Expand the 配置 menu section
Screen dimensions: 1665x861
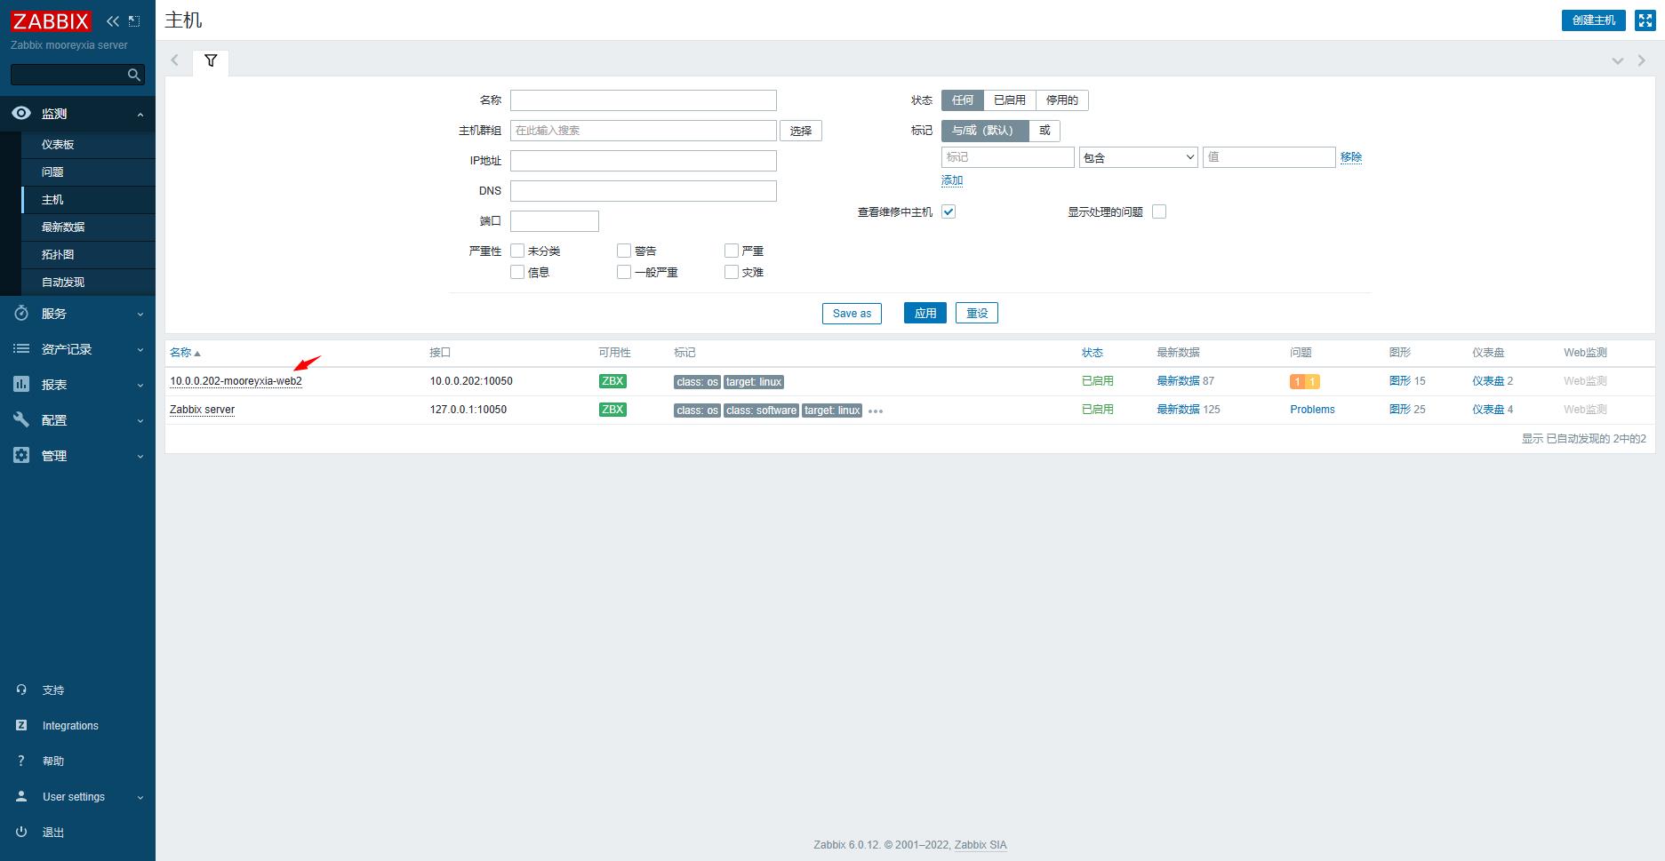[x=140, y=420]
